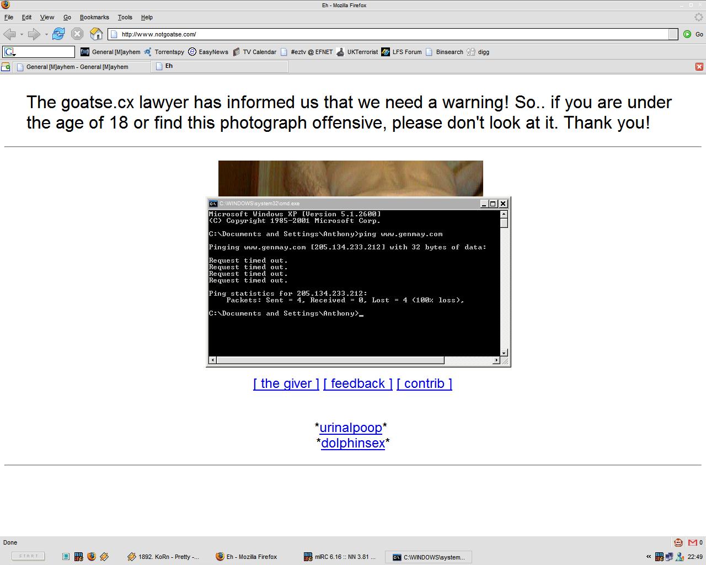Open the TV Calendar bookmark

(254, 52)
